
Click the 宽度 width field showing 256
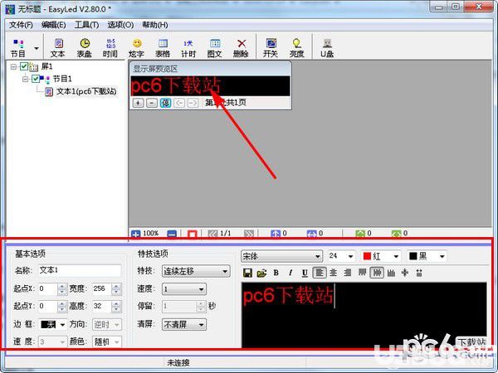pyautogui.click(x=102, y=289)
